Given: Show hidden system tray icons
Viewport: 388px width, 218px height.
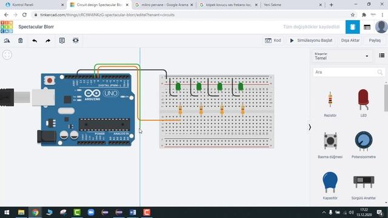Looking at the screenshot, I should tap(324, 213).
